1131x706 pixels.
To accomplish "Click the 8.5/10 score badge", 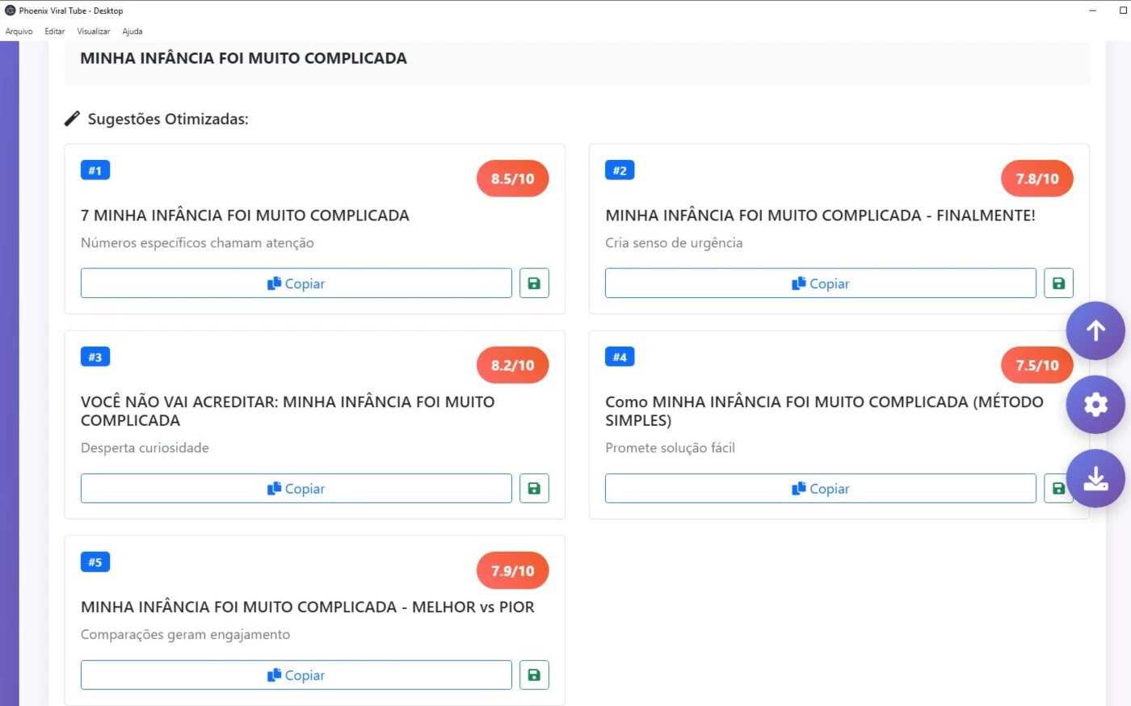I will pos(513,179).
